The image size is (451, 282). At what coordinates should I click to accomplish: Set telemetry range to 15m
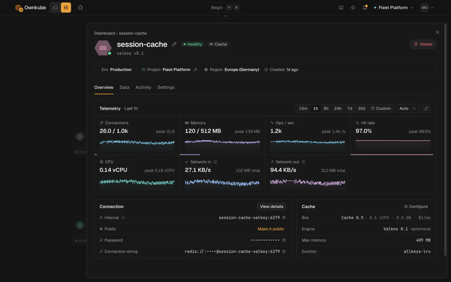(x=303, y=109)
